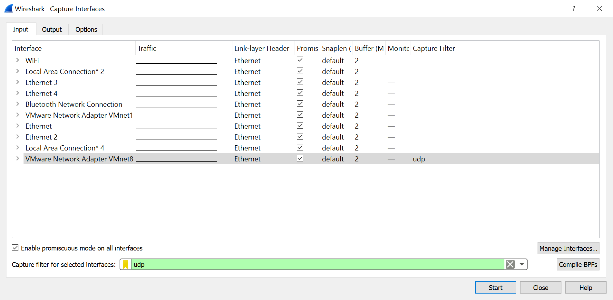613x300 pixels.
Task: Expand the VMware Network Adapter VMnet1 row
Action: coord(18,115)
